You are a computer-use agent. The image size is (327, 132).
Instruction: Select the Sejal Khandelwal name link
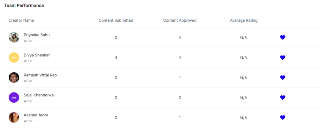(x=39, y=95)
